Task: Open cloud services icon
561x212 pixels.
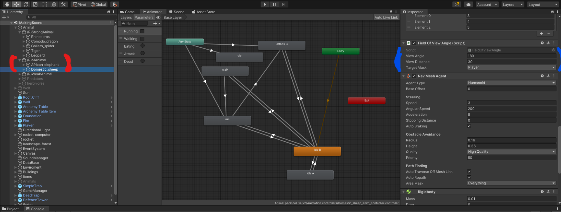Action: click(x=468, y=4)
